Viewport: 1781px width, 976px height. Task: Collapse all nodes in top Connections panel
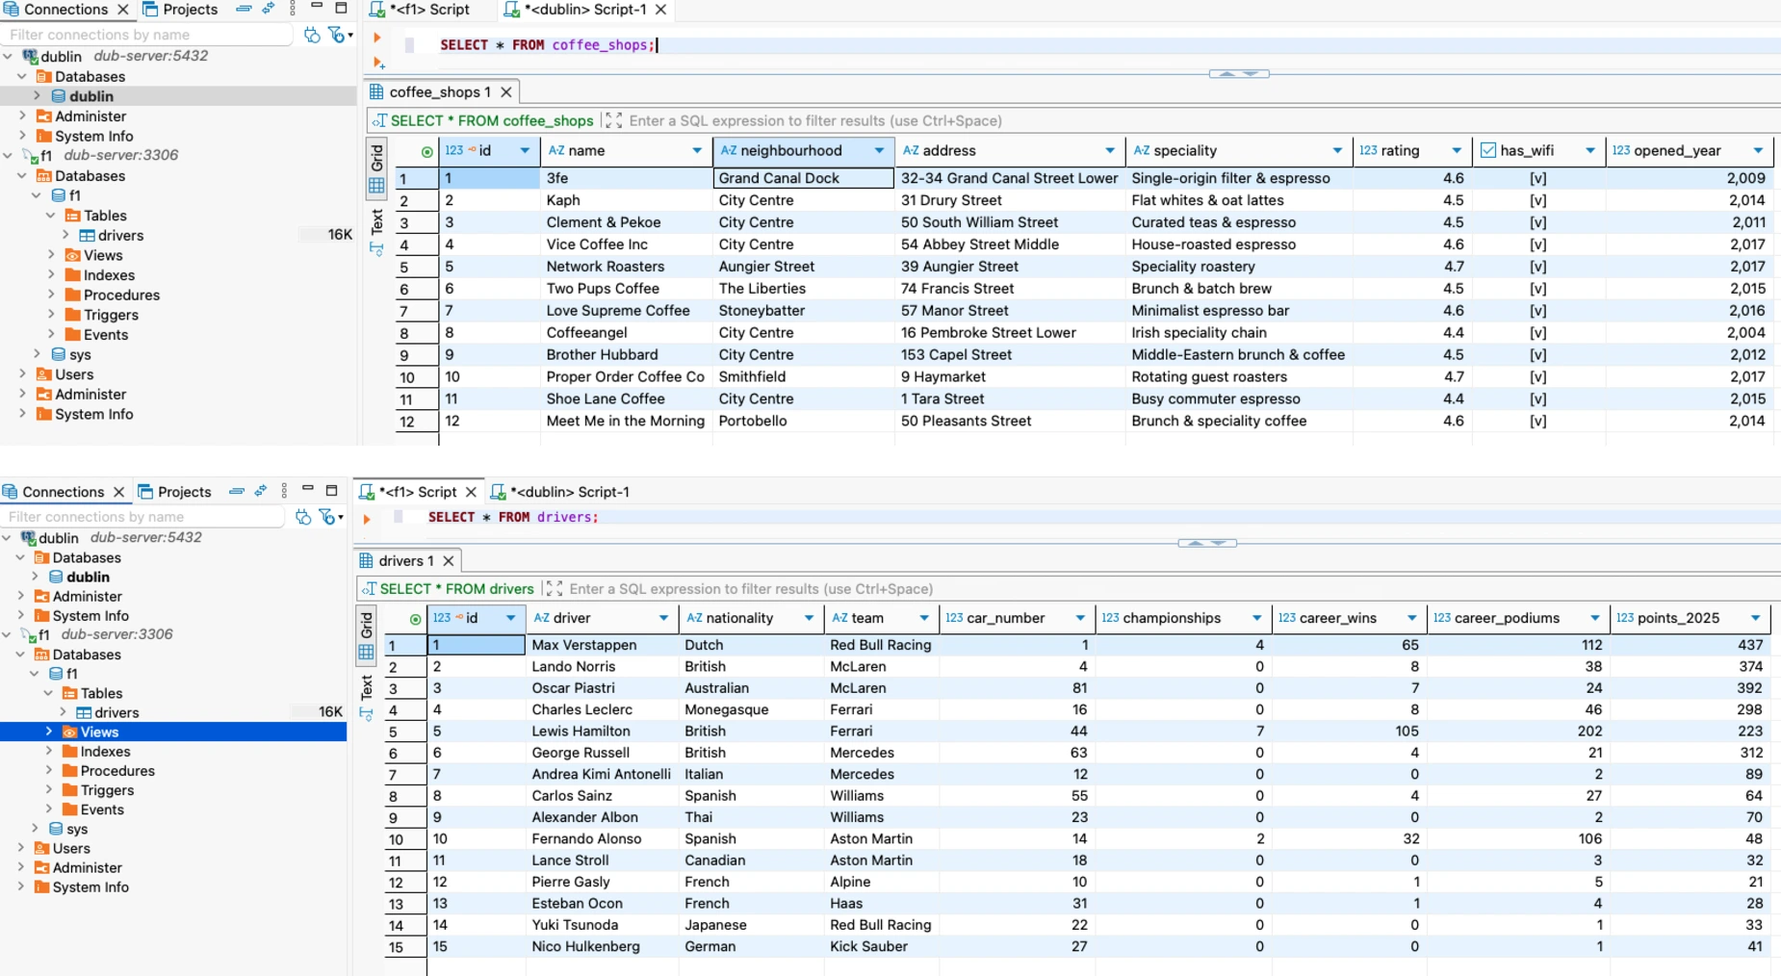tap(244, 9)
